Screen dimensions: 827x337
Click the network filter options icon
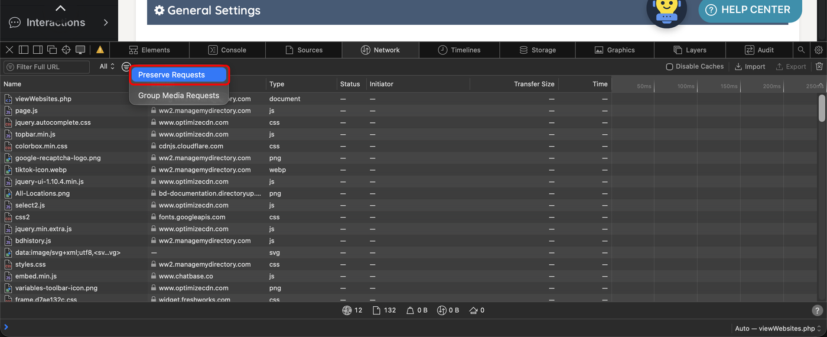[126, 67]
